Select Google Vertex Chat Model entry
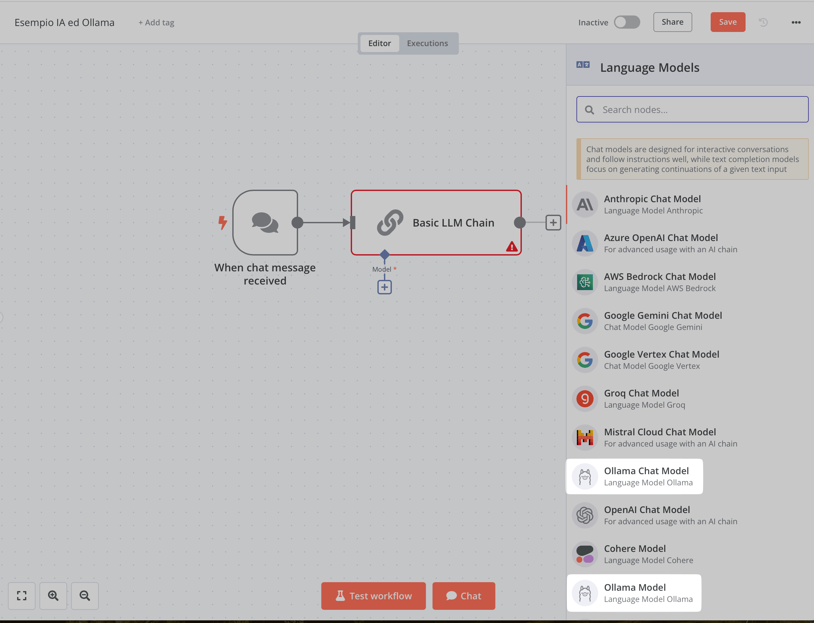Image resolution: width=814 pixels, height=623 pixels. 690,360
